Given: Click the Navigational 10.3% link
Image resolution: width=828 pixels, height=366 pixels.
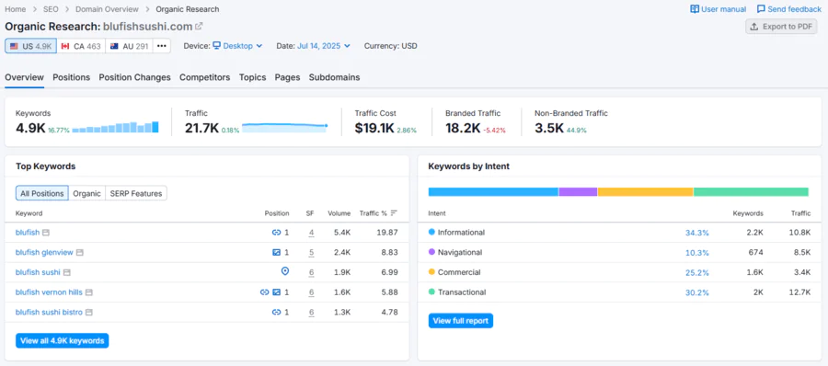Looking at the screenshot, I should 697,253.
